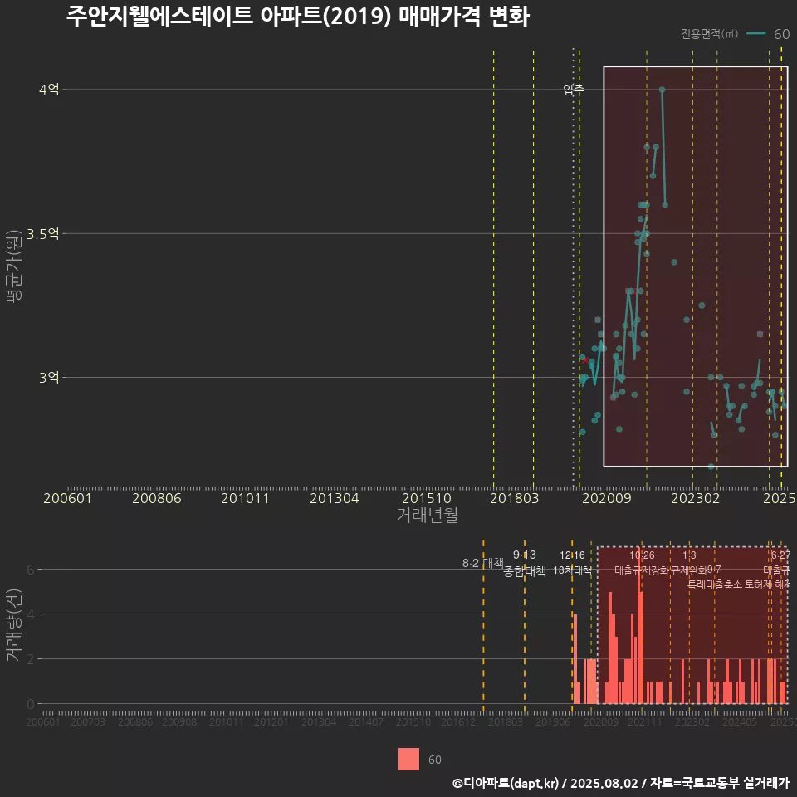Click the volume axis label 6
The height and width of the screenshot is (797, 797).
[31, 570]
